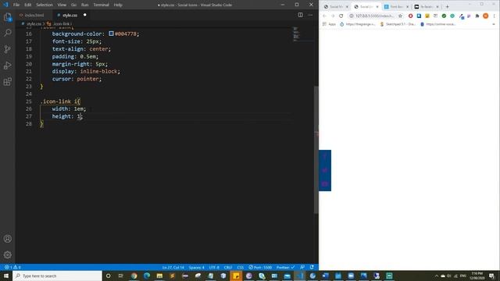Click the Windows taskbar search box
Screen dimensions: 500x281
point(57,276)
